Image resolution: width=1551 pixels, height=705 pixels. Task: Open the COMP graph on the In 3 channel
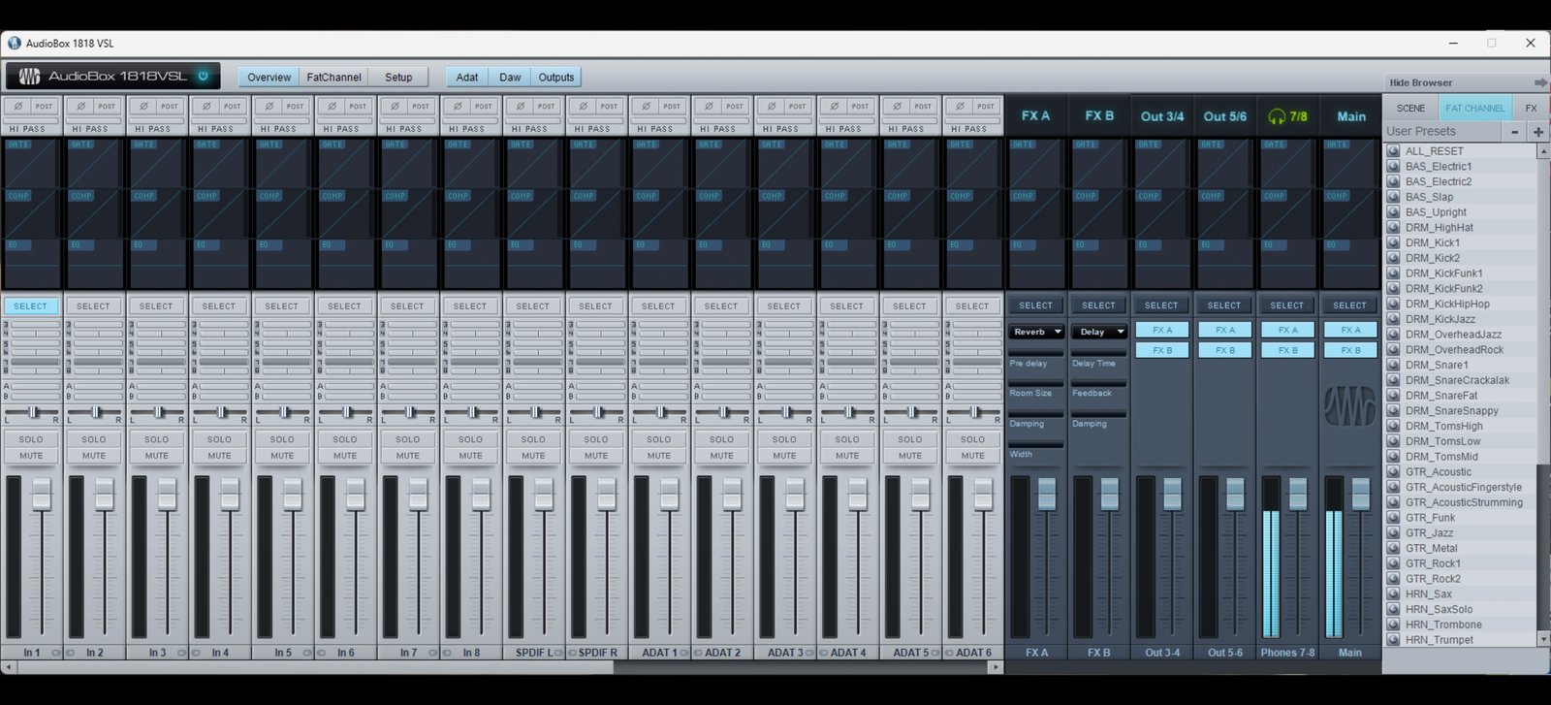(157, 213)
